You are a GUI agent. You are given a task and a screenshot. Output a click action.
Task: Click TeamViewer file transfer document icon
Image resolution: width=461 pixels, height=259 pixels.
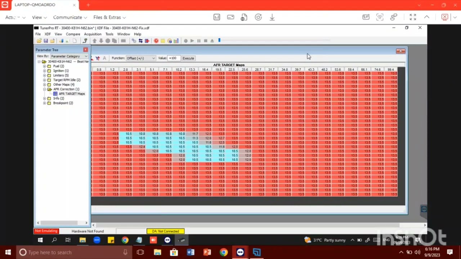pos(244,17)
